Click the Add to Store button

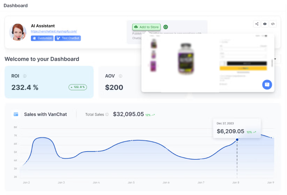click(146, 27)
